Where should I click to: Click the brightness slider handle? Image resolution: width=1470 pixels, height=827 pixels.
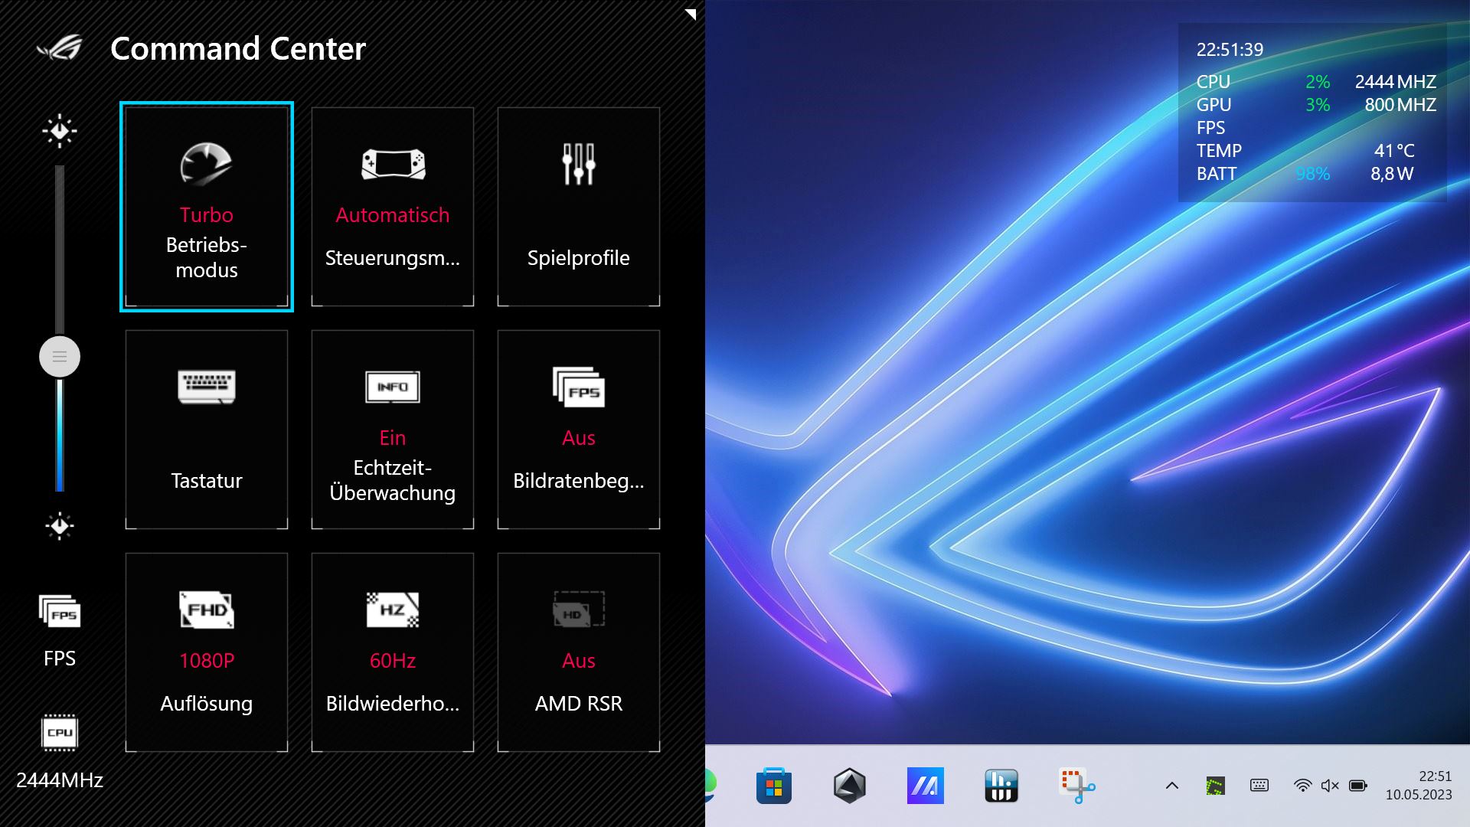(x=60, y=357)
